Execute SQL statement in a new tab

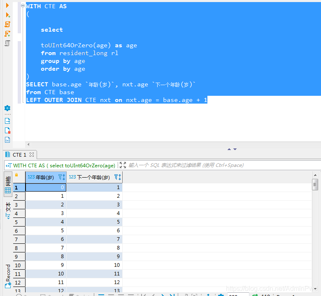point(8,15)
